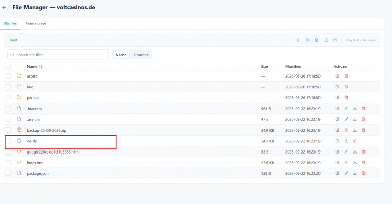Delete the assets folder
The height and width of the screenshot is (204, 392).
tap(346, 76)
